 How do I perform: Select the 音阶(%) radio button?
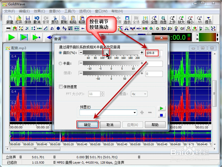pyautogui.click(x=60, y=53)
